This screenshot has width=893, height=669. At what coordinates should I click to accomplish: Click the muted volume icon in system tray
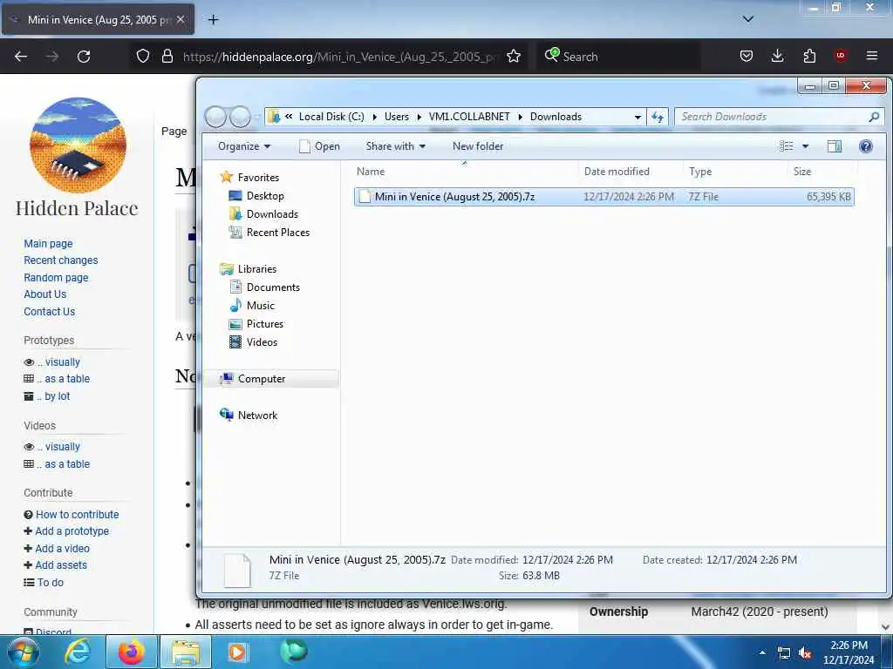pos(805,653)
